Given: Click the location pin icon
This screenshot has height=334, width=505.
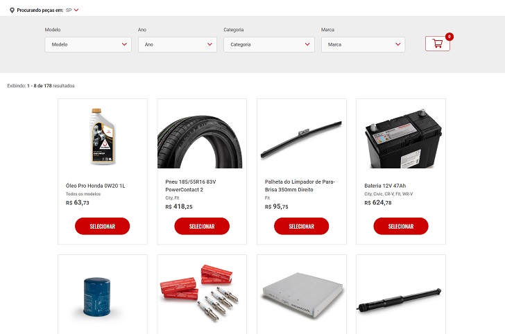Looking at the screenshot, I should [12, 10].
